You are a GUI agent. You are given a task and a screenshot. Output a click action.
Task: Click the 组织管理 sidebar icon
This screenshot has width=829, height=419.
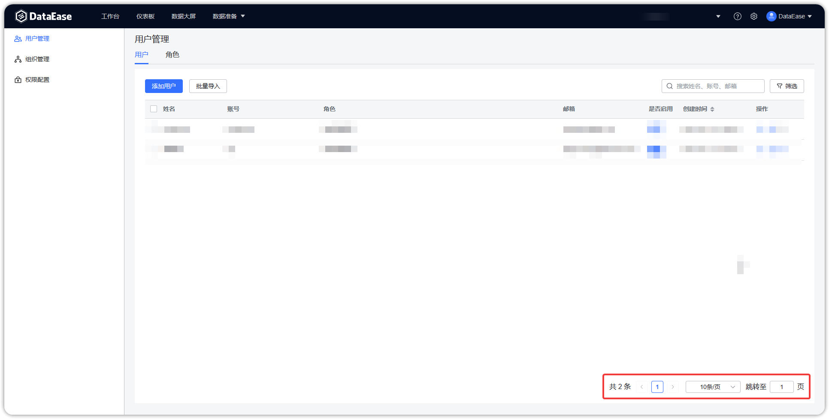18,59
